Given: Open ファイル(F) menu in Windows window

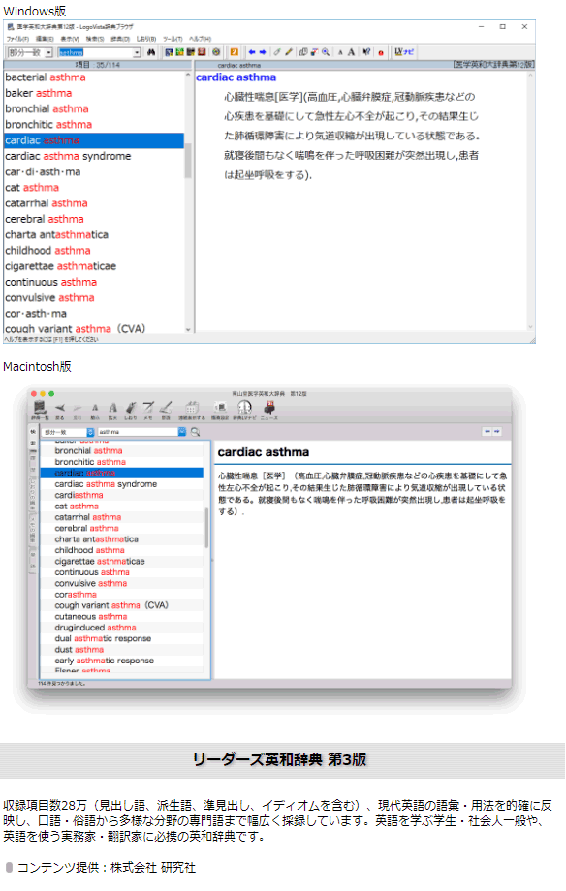Looking at the screenshot, I should point(17,39).
